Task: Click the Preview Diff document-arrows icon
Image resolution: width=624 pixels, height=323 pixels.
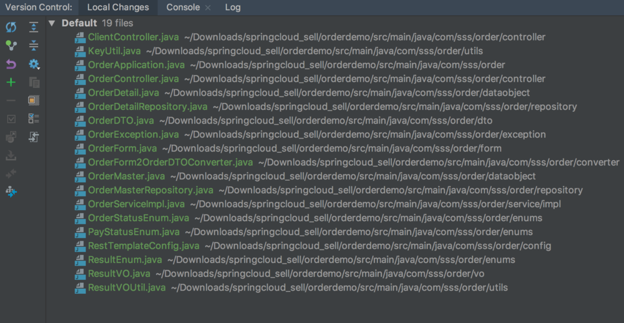Action: click(34, 137)
